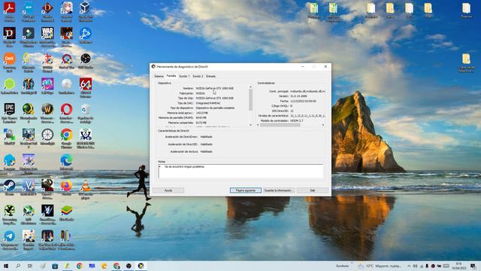Image resolution: width=481 pixels, height=271 pixels.
Task: Open the VirtualBox cube desktop icon
Action: tap(85, 8)
